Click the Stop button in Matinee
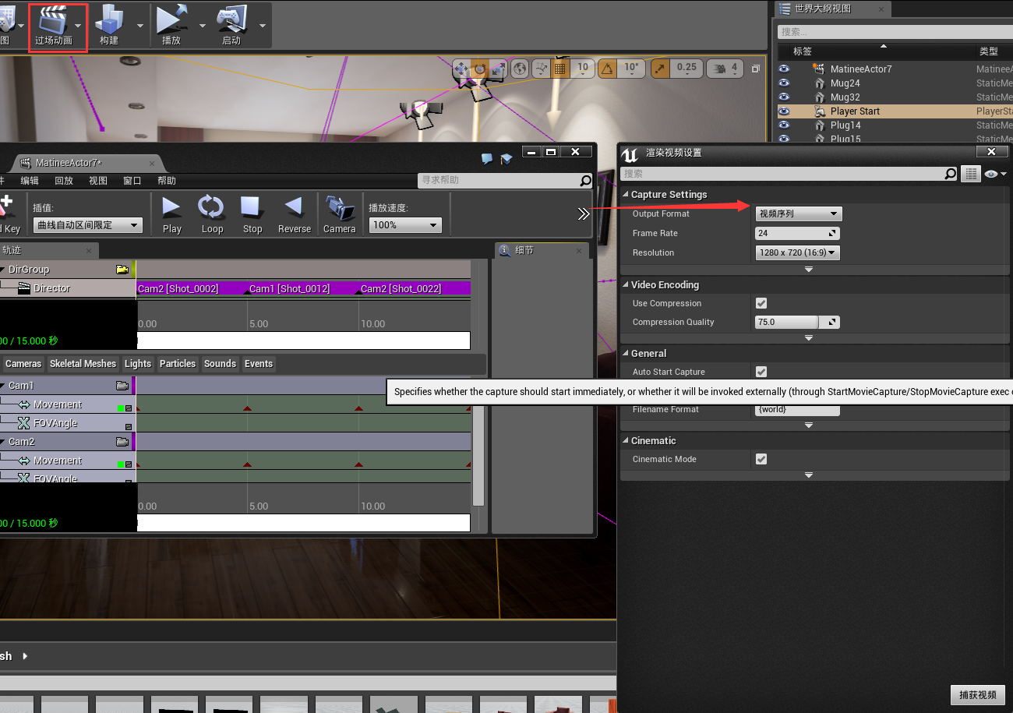Image resolution: width=1013 pixels, height=713 pixels. [x=252, y=214]
